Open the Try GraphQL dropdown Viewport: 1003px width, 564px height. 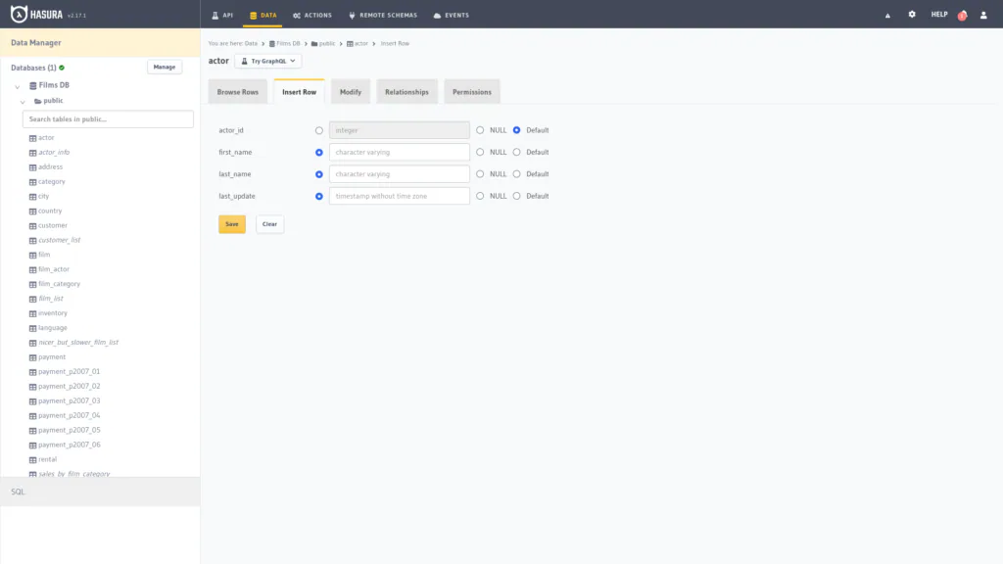click(x=268, y=61)
